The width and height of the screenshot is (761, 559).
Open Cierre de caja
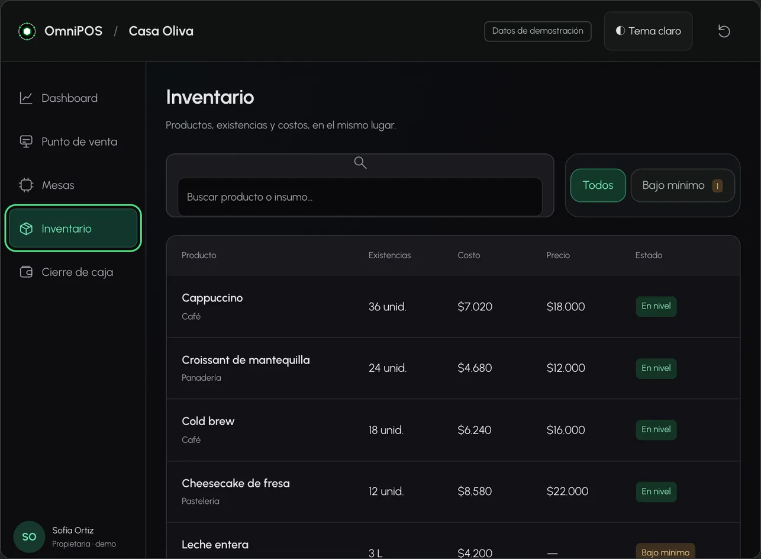(x=73, y=272)
